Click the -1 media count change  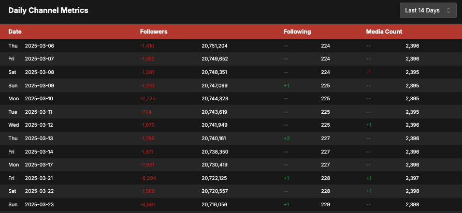369,72
